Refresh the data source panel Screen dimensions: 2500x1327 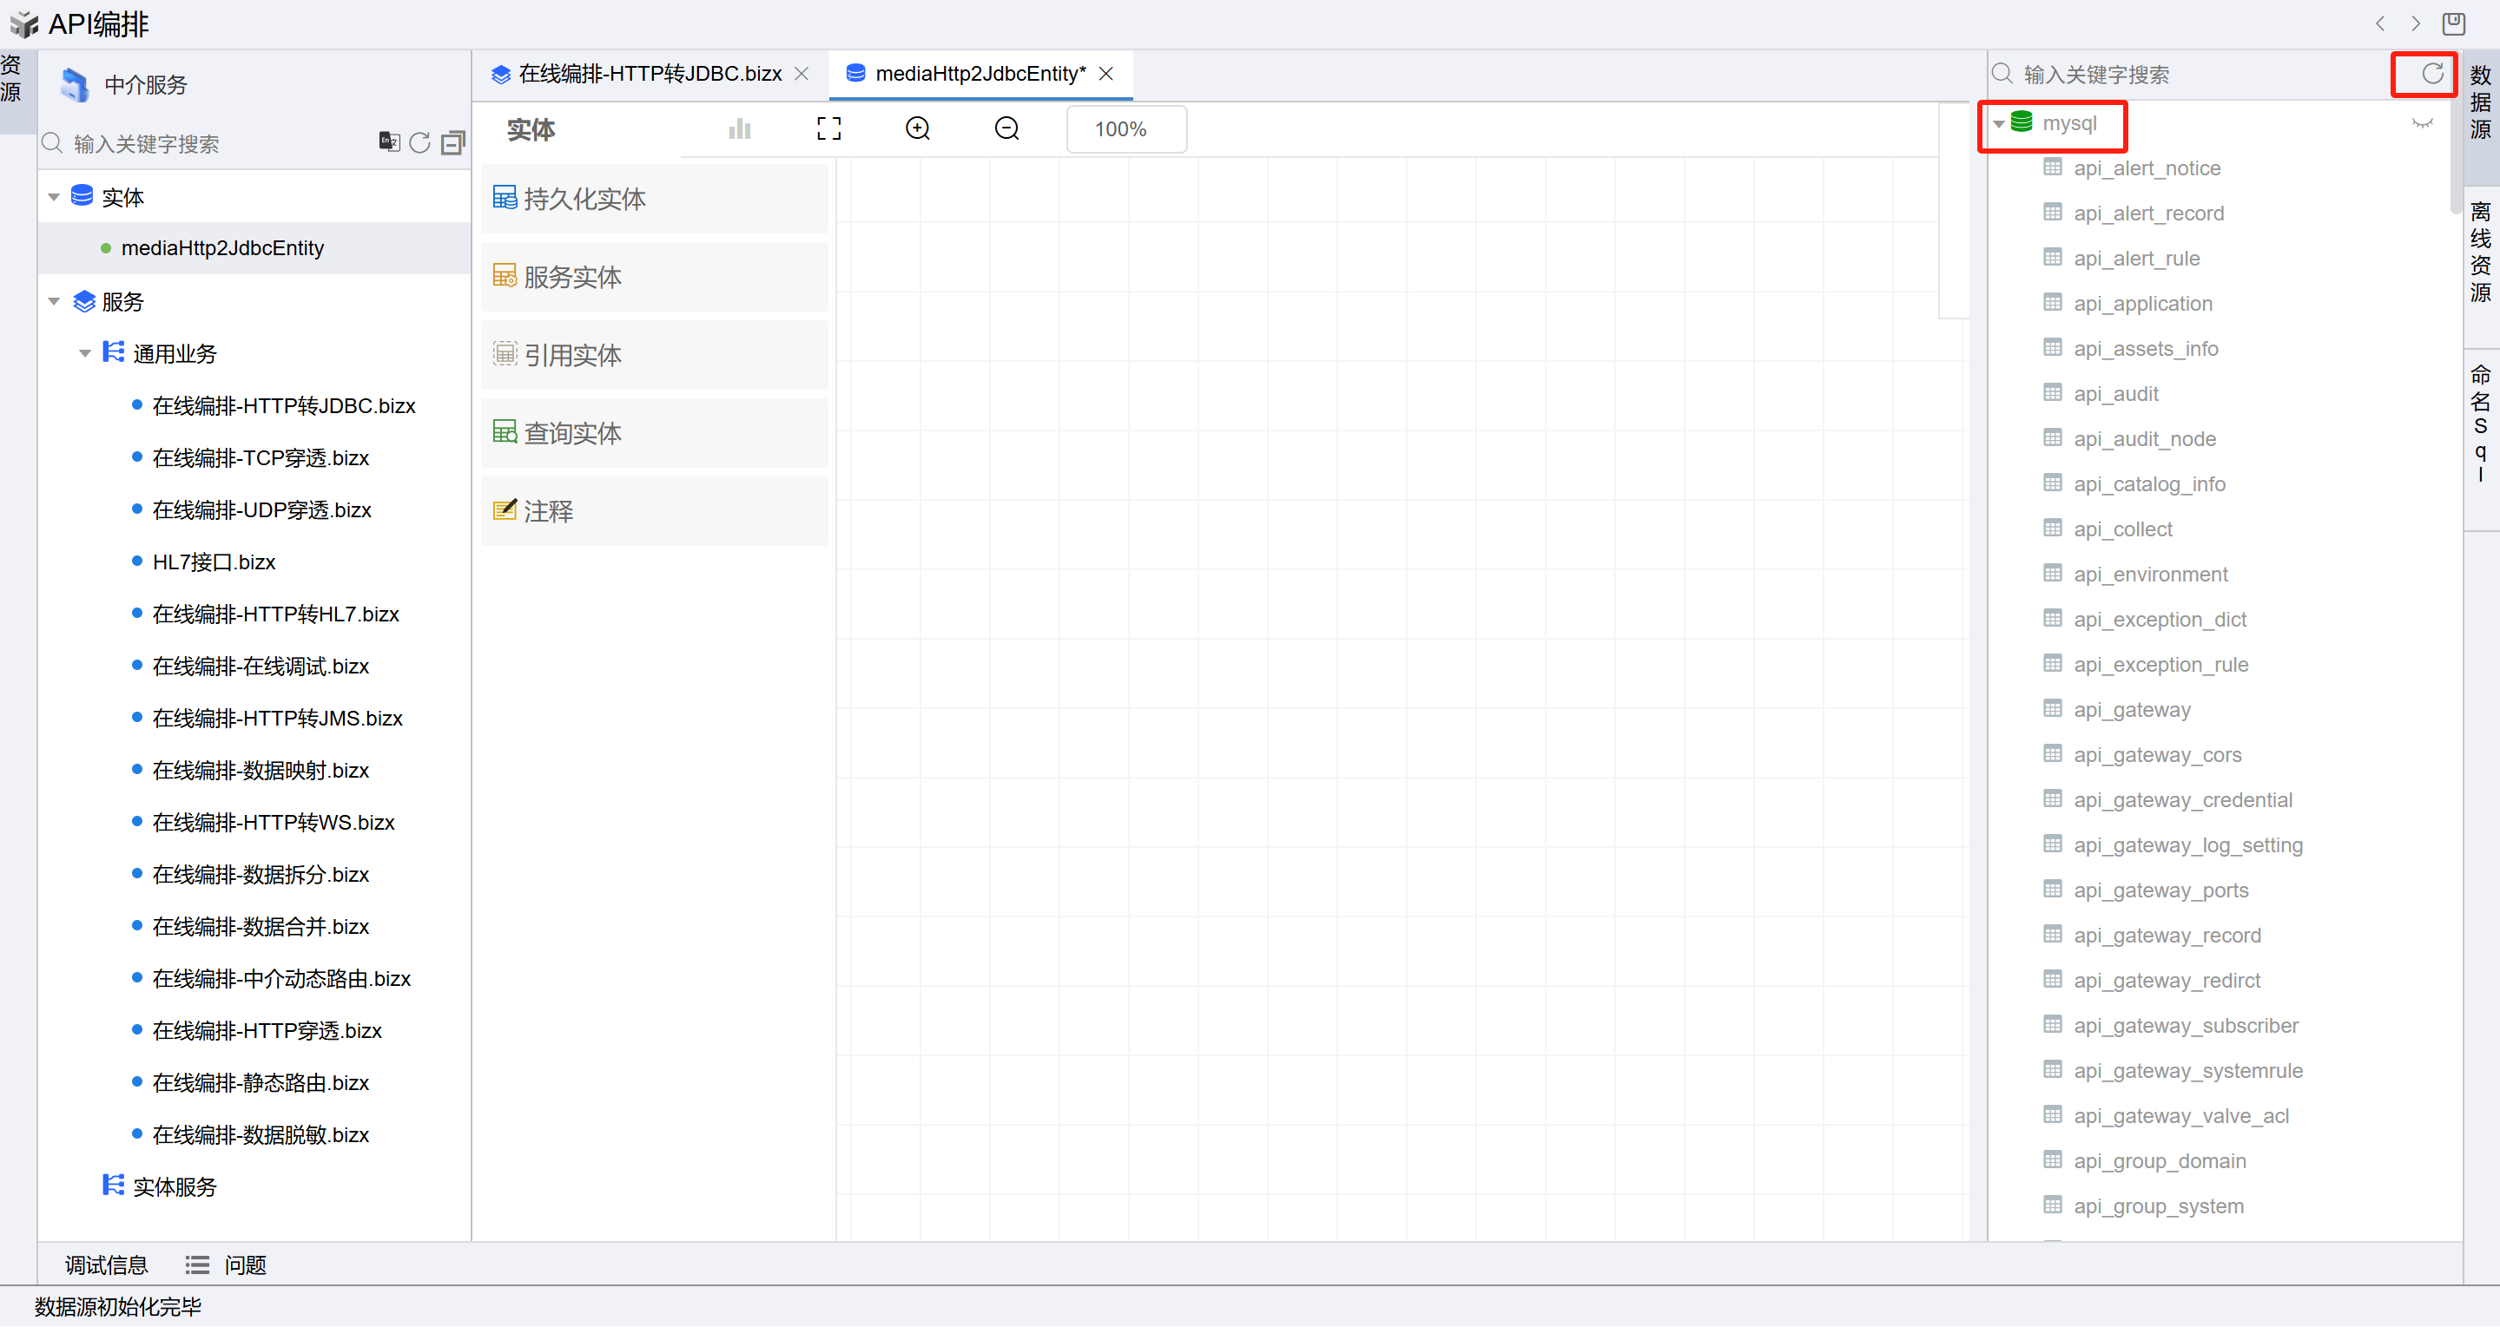click(2431, 75)
